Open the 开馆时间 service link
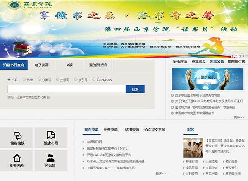Viewport: 248px width, 181px height. [191, 162]
